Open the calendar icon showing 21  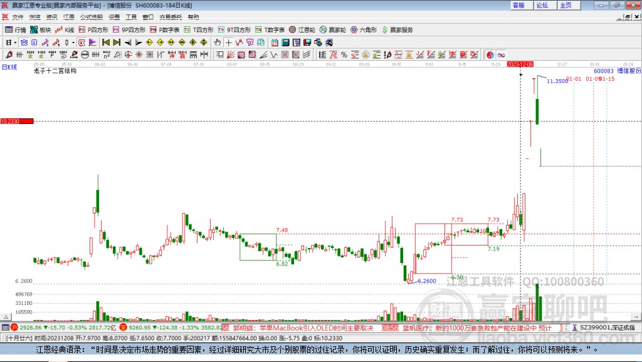[275, 42]
